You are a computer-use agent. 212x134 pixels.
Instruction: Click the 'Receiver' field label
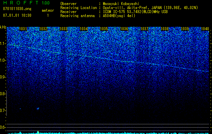pyautogui.click(x=68, y=12)
